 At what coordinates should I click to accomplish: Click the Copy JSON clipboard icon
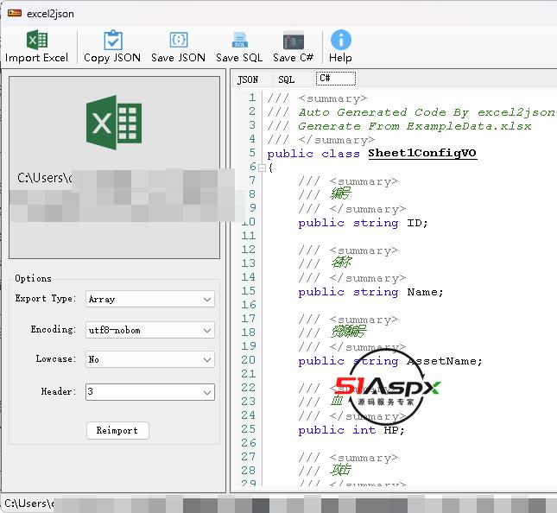pos(112,41)
